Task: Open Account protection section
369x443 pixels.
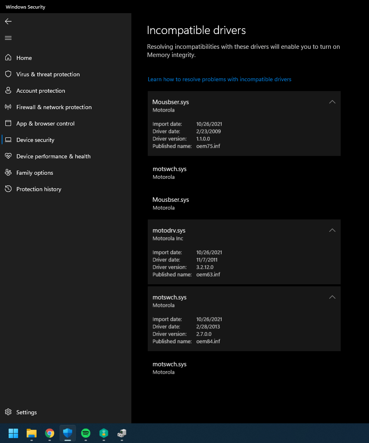Action: pos(41,91)
